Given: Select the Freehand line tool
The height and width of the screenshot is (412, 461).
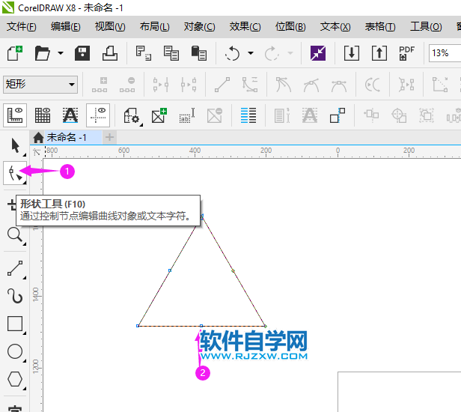Looking at the screenshot, I should (14, 267).
